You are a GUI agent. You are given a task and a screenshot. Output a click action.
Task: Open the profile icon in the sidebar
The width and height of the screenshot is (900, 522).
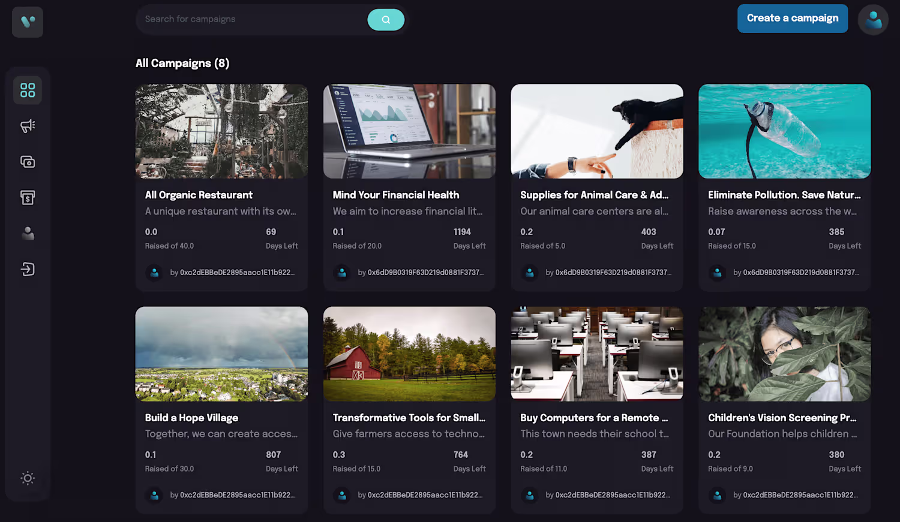[x=28, y=233]
